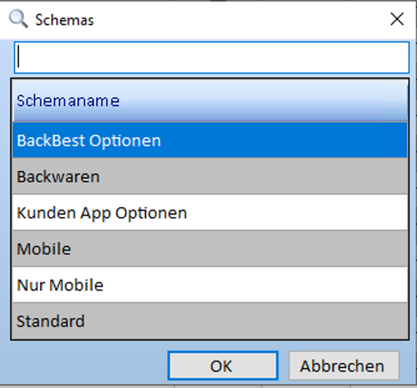Click the white Nur Mobile list row
Screen dimensions: 417x388
tap(210, 285)
